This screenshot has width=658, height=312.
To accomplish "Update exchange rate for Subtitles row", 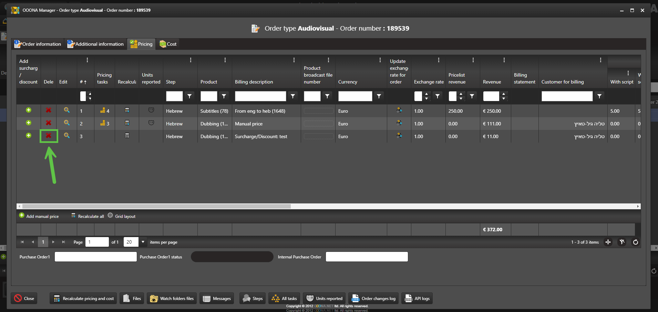I will pyautogui.click(x=399, y=110).
